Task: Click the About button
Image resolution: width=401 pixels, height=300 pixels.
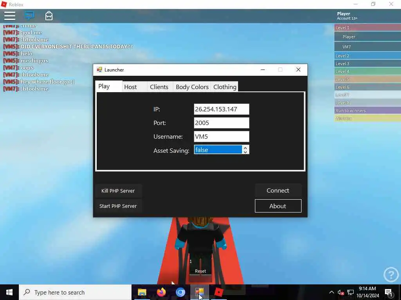Action: 278,206
